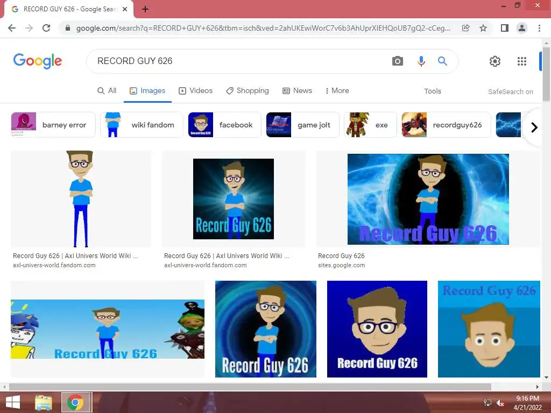This screenshot has height=413, width=551.
Task: Select the Images tab
Action: click(147, 90)
